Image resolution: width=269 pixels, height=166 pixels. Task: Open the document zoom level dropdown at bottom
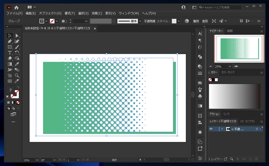[x=37, y=160]
